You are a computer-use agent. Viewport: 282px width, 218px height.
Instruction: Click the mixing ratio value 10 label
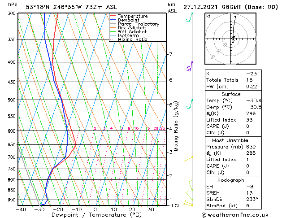click(136, 128)
